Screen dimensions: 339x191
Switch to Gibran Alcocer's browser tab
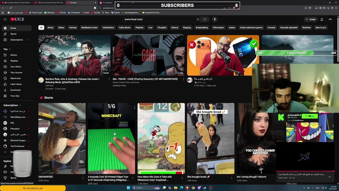point(16,3)
